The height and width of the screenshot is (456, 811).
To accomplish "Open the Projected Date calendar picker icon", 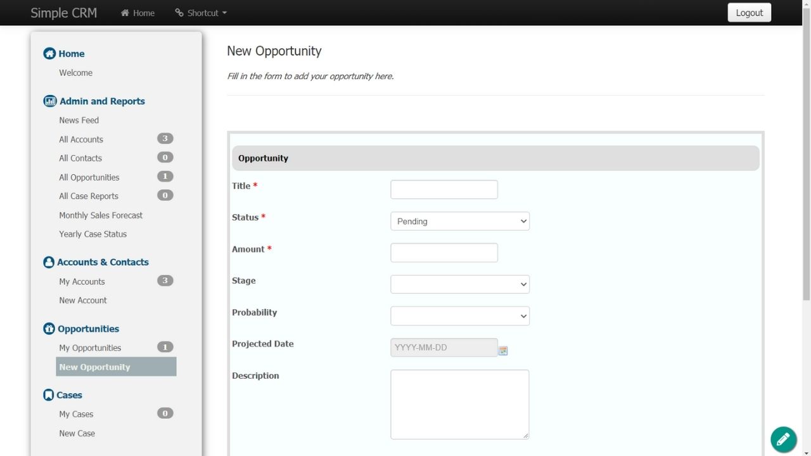I will pos(503,350).
